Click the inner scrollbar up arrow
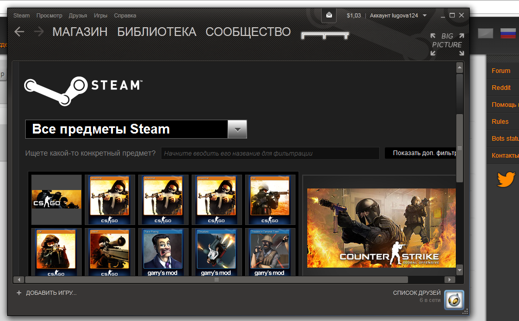This screenshot has height=321, width=519. click(459, 67)
